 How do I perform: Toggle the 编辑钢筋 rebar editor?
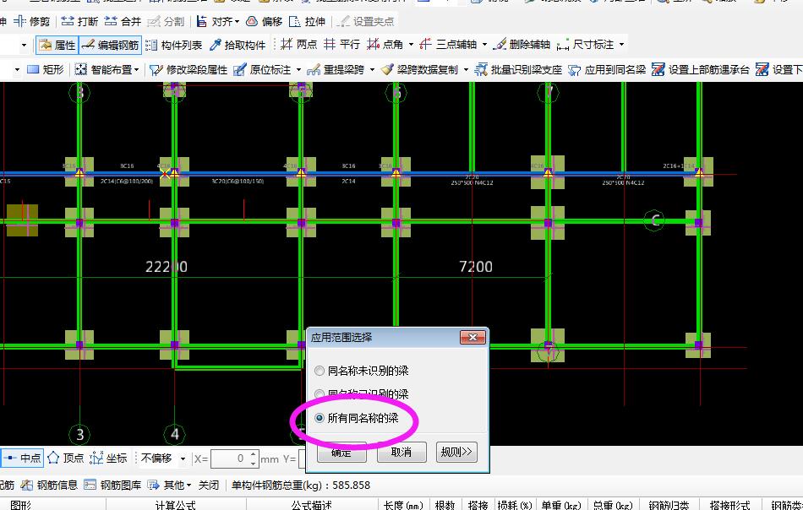coord(110,45)
